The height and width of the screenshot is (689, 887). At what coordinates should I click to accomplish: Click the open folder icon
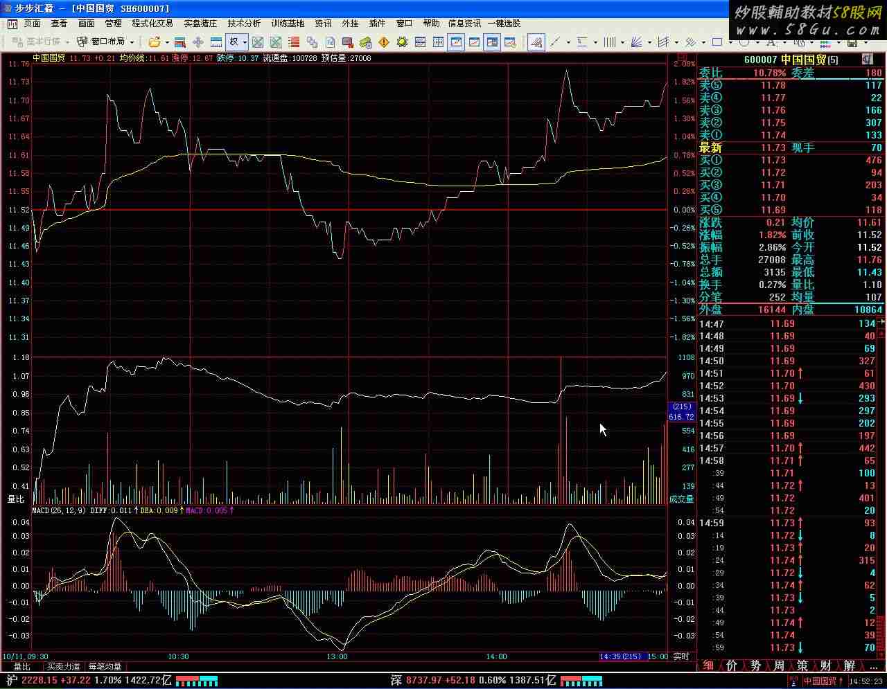coord(155,42)
